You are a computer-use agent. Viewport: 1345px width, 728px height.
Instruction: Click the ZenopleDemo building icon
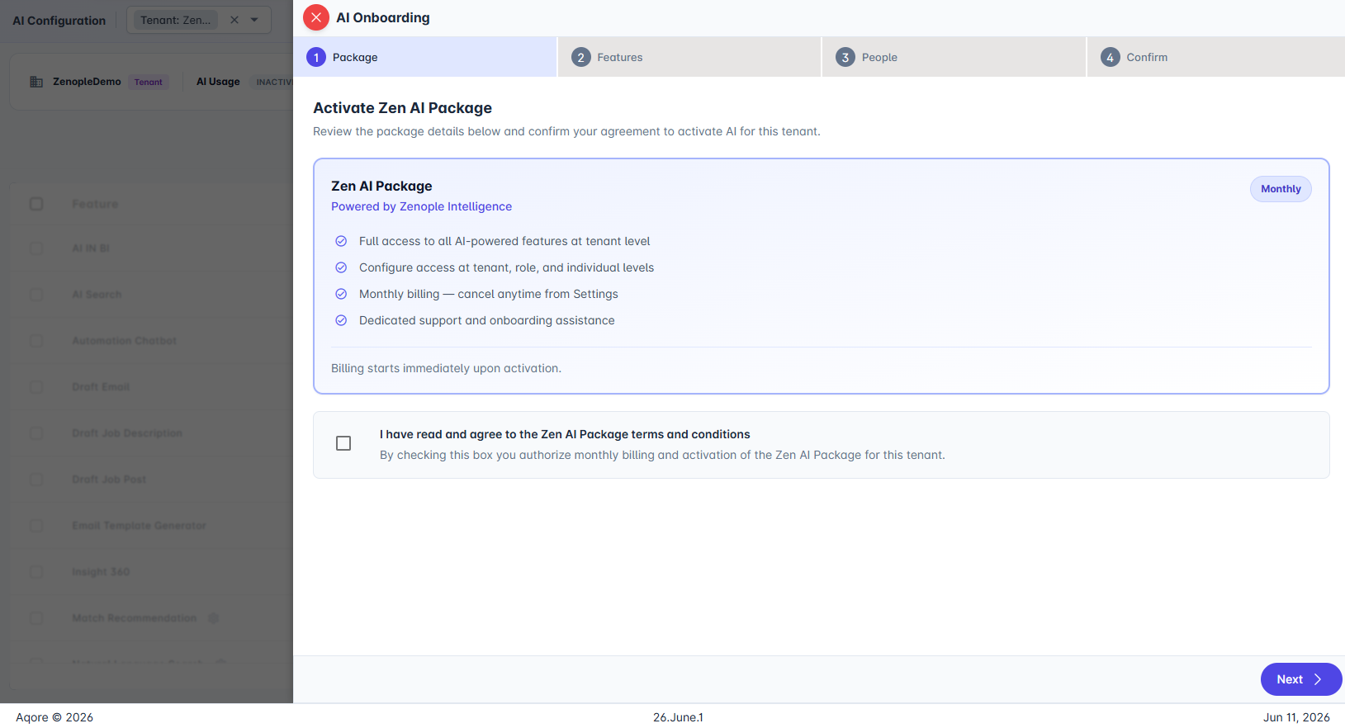(36, 82)
